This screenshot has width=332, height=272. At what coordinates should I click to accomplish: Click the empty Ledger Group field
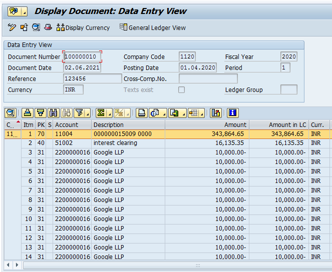(x=289, y=89)
